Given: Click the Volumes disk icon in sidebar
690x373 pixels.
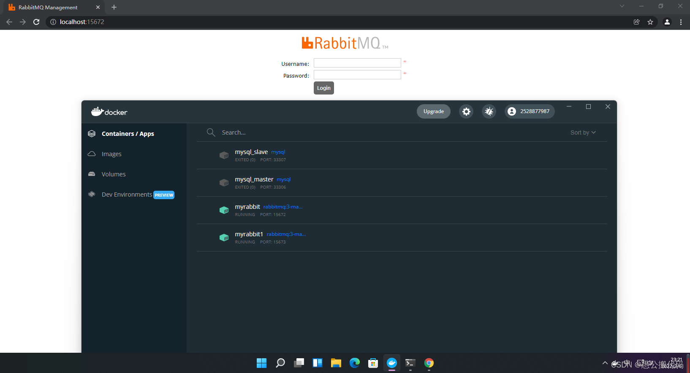Looking at the screenshot, I should [92, 174].
